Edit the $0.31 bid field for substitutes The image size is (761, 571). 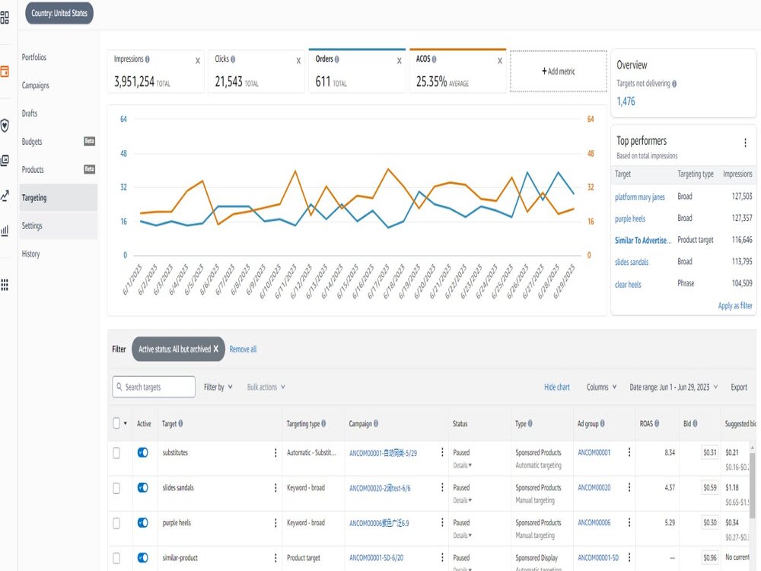coord(709,452)
